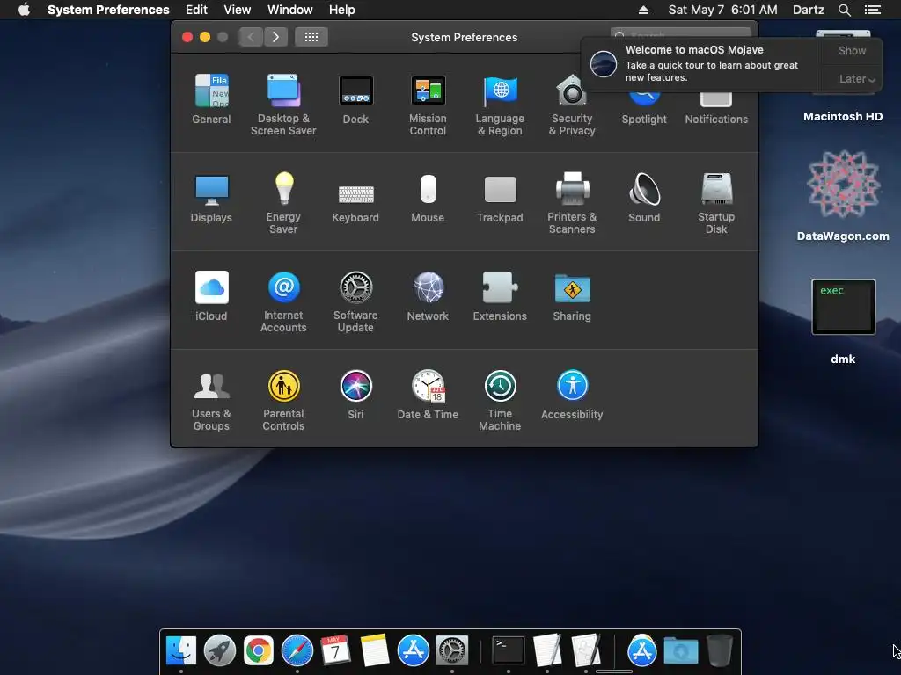Open Finder from the Dock
This screenshot has width=901, height=675.
(181, 651)
